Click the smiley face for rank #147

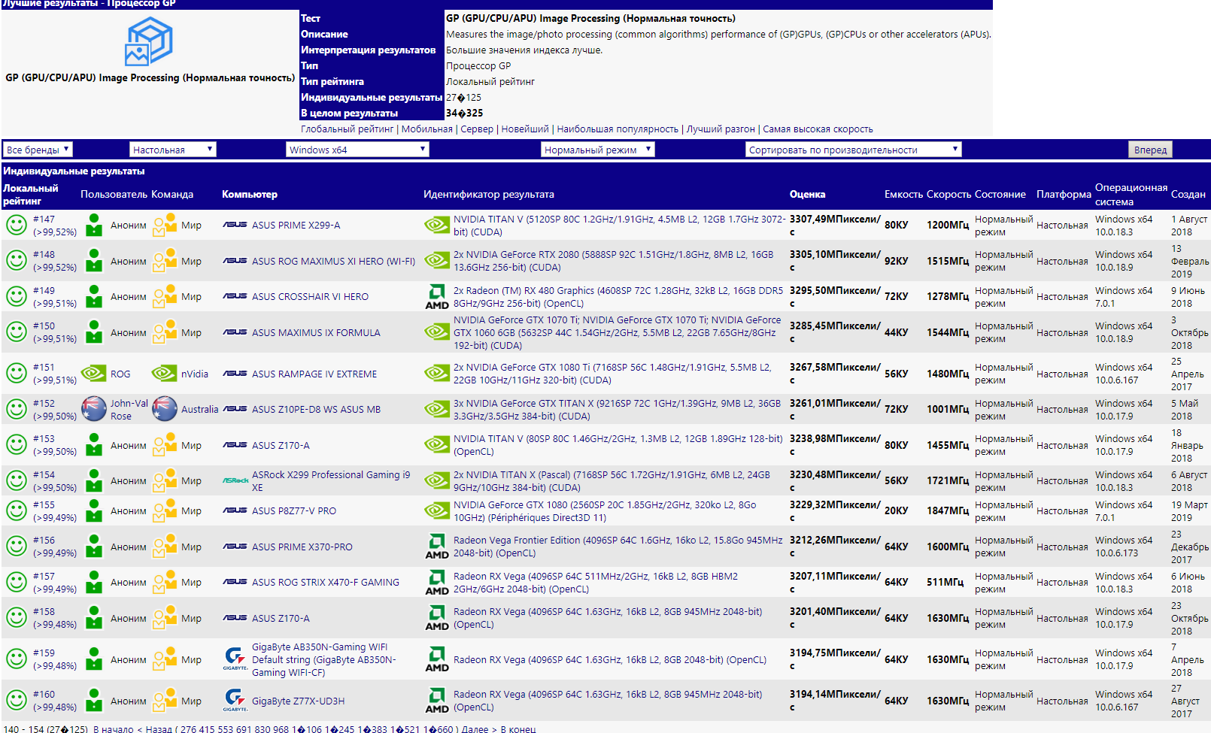pos(17,225)
